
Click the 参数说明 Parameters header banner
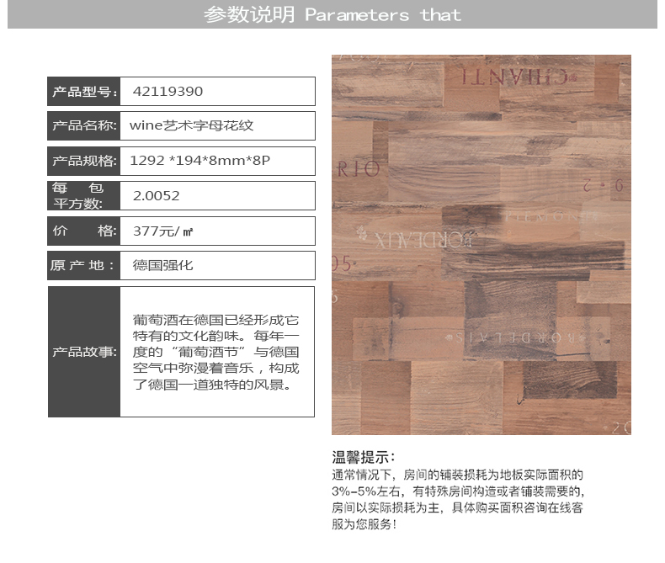point(332,14)
